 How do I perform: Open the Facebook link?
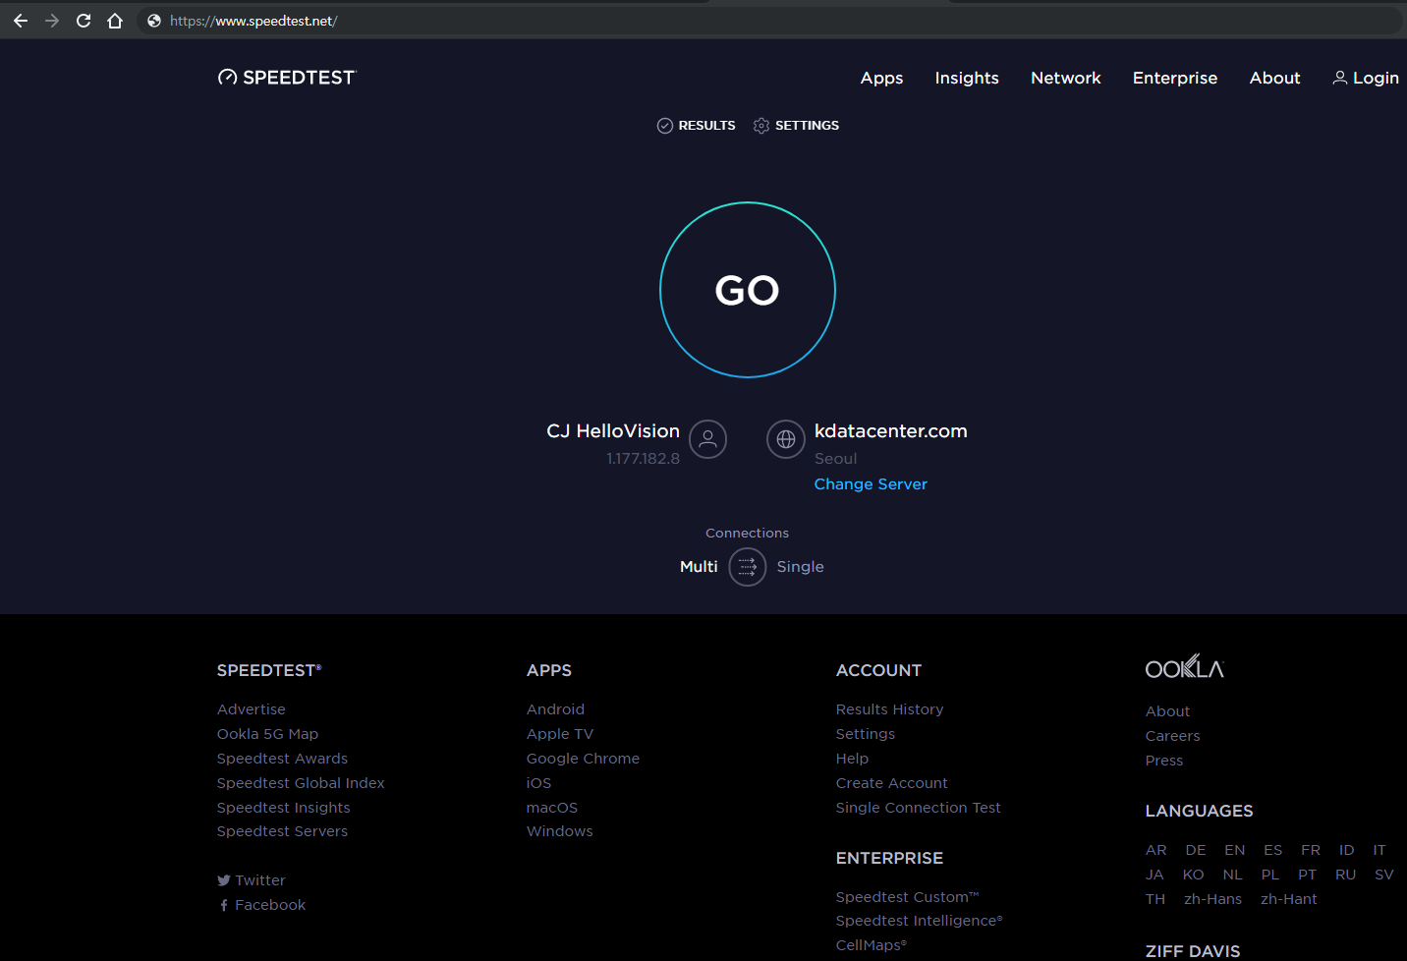[262, 905]
